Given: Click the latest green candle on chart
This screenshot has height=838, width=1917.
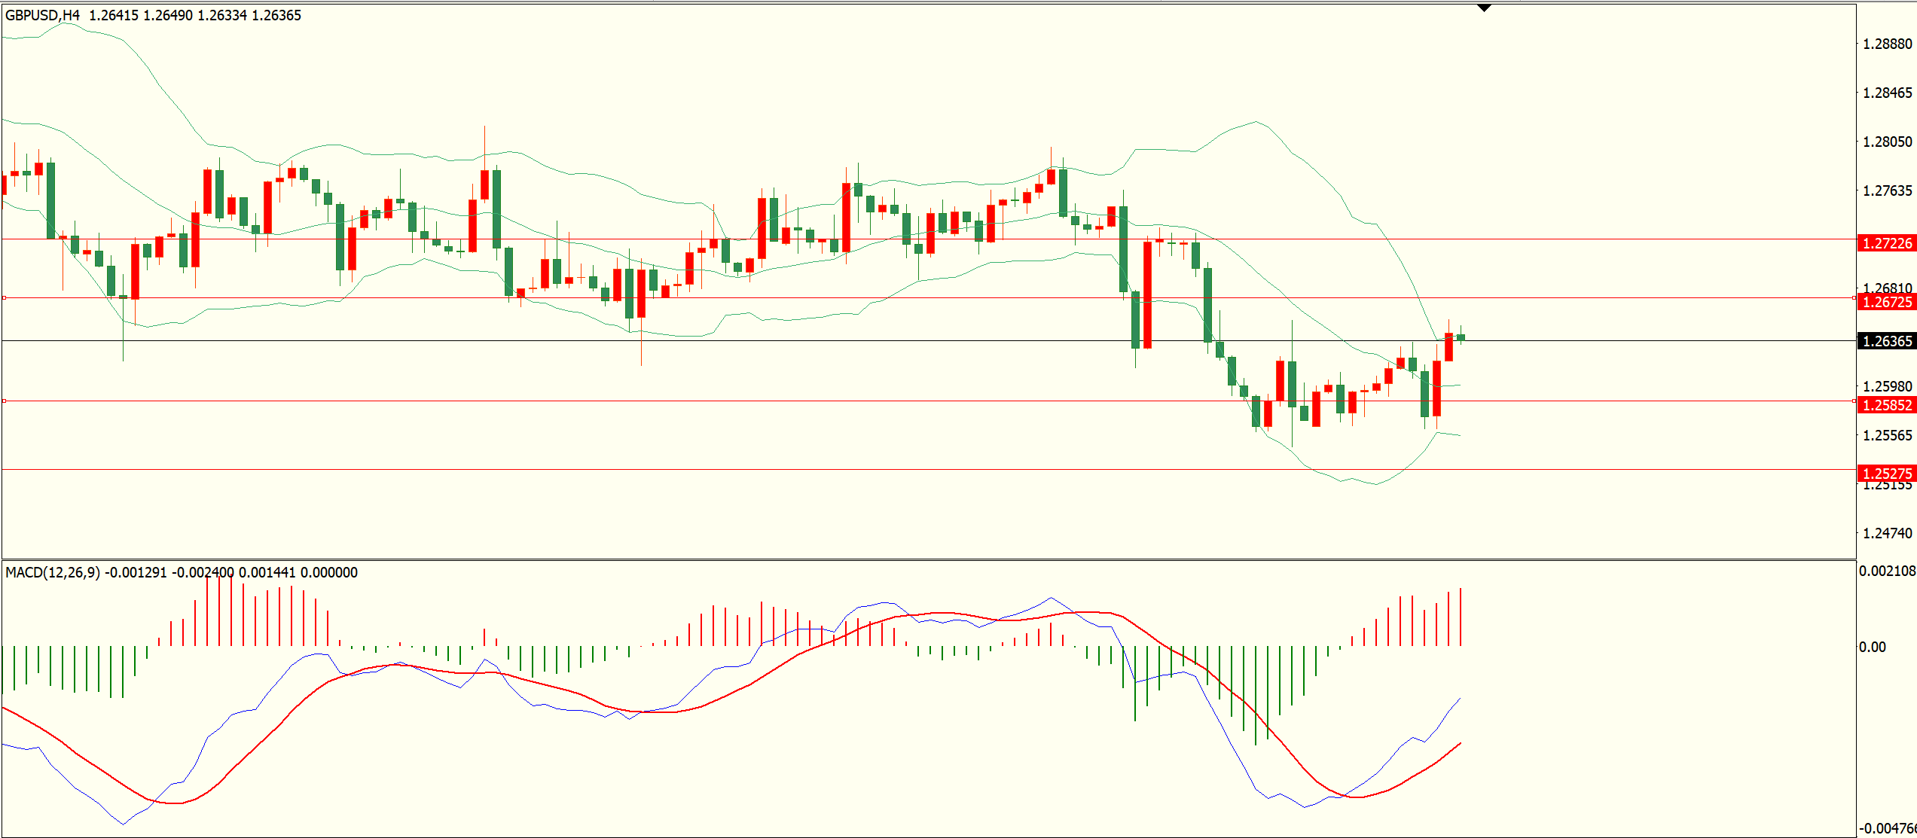Looking at the screenshot, I should click(1461, 337).
